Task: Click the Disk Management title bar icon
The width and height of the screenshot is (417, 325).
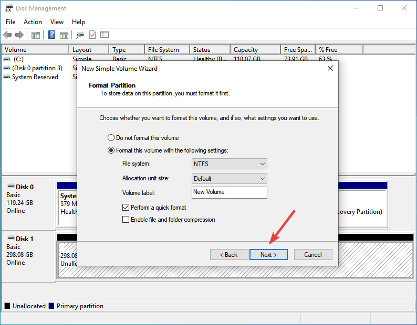Action: [x=8, y=8]
